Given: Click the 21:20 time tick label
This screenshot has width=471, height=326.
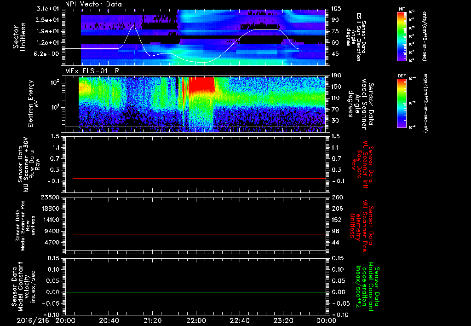Looking at the screenshot, I should [x=153, y=320].
